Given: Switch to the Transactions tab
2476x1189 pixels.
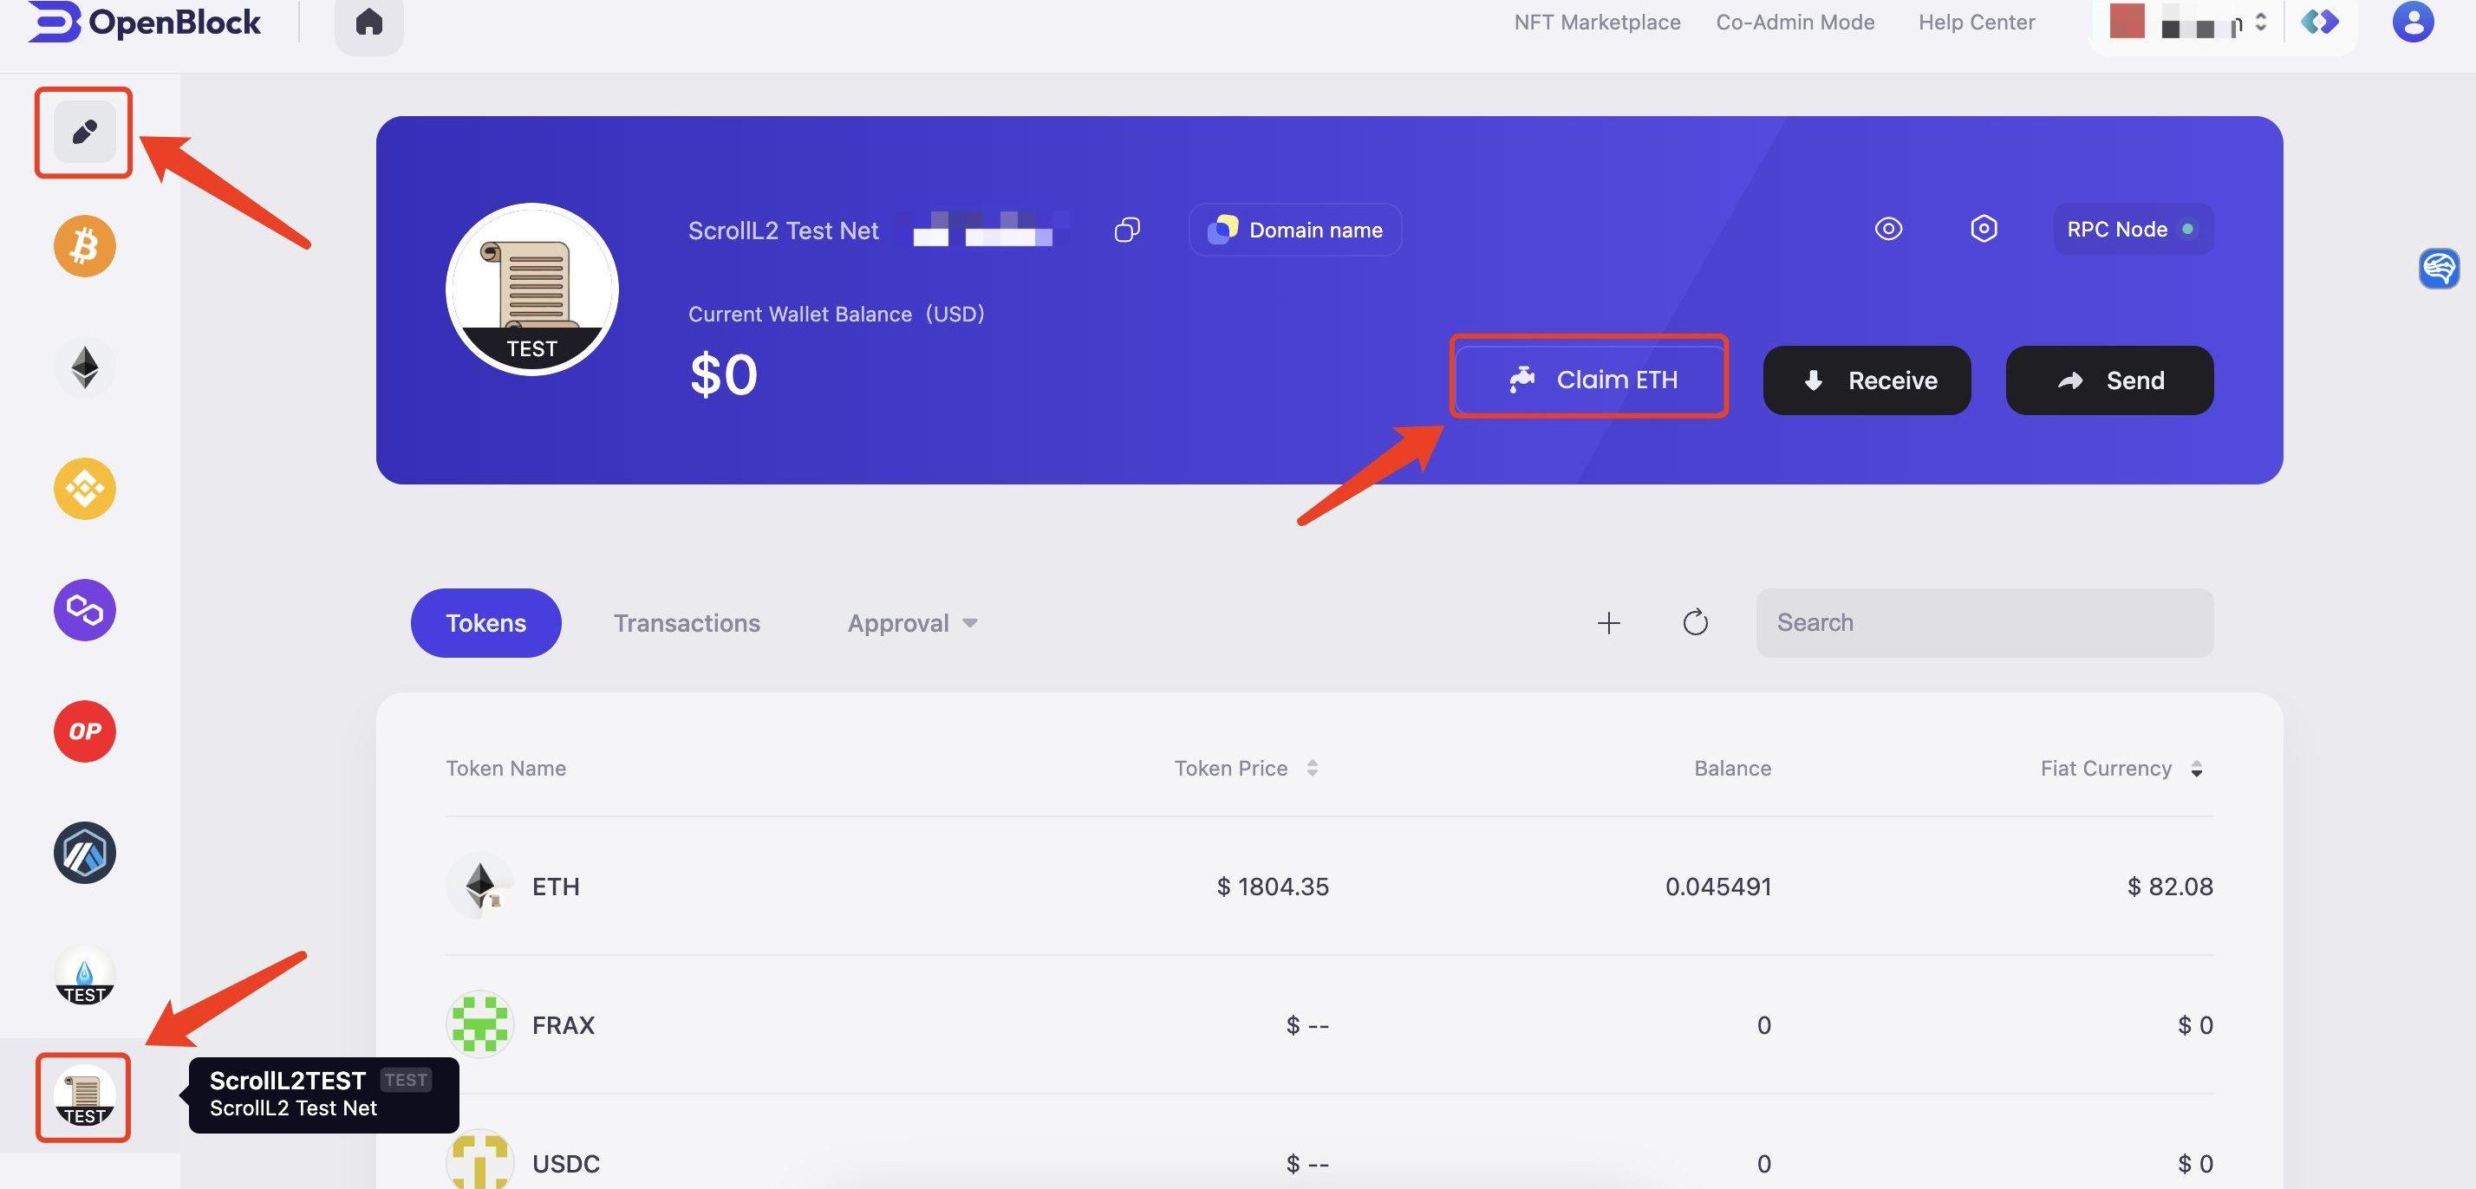Looking at the screenshot, I should tap(687, 623).
